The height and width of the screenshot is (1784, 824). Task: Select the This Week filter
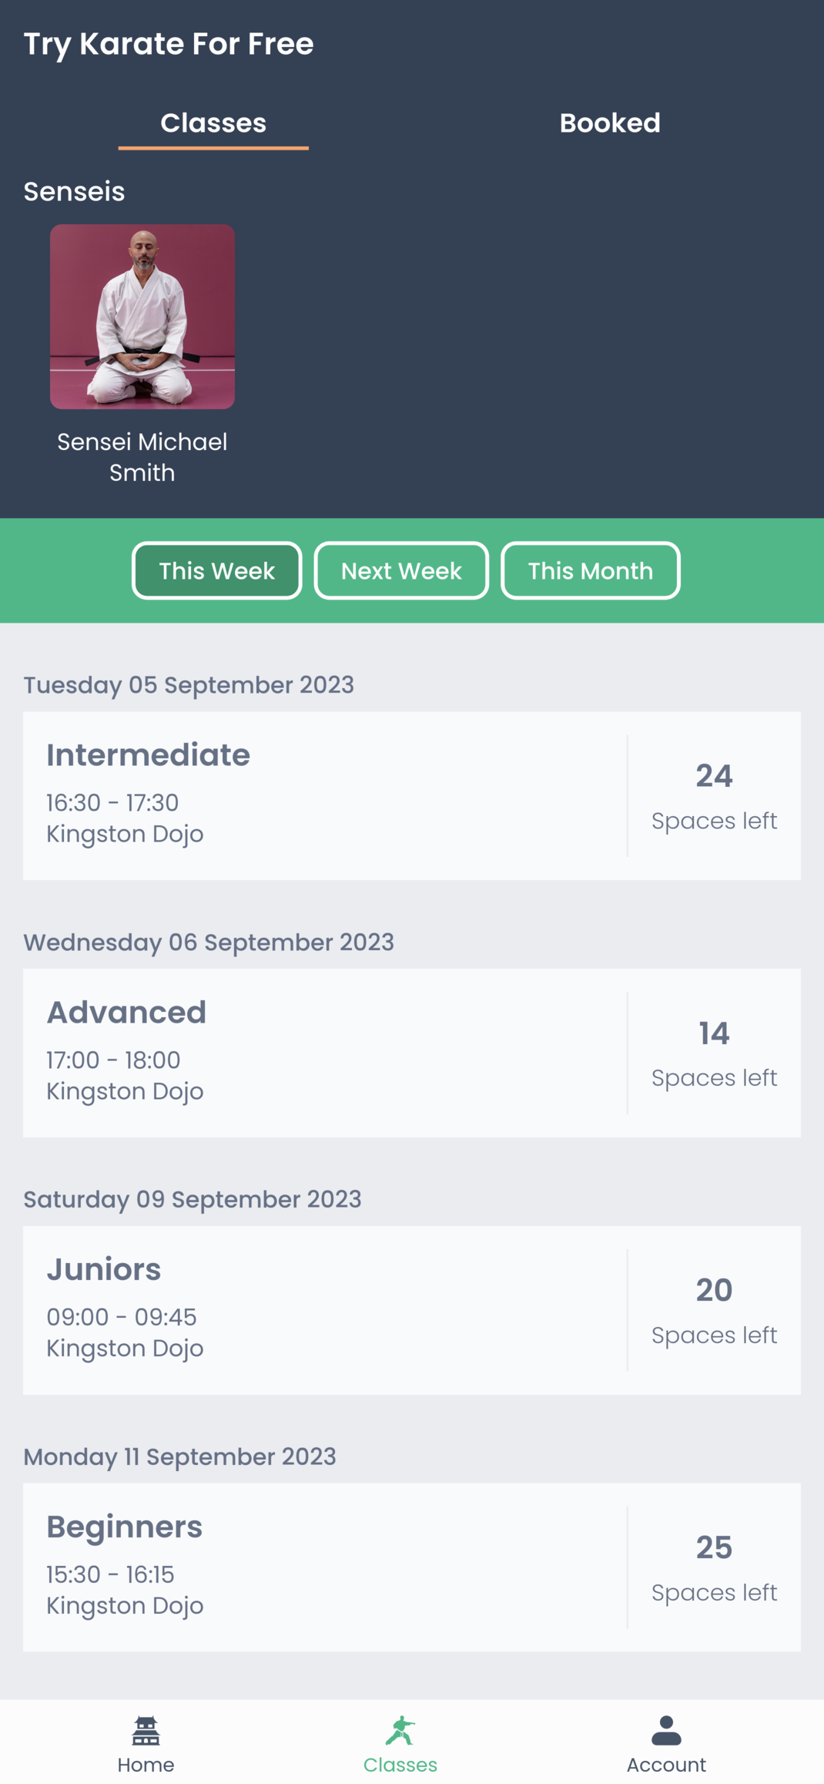click(216, 571)
